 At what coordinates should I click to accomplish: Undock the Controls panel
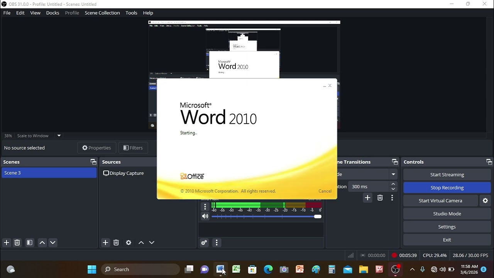click(489, 162)
